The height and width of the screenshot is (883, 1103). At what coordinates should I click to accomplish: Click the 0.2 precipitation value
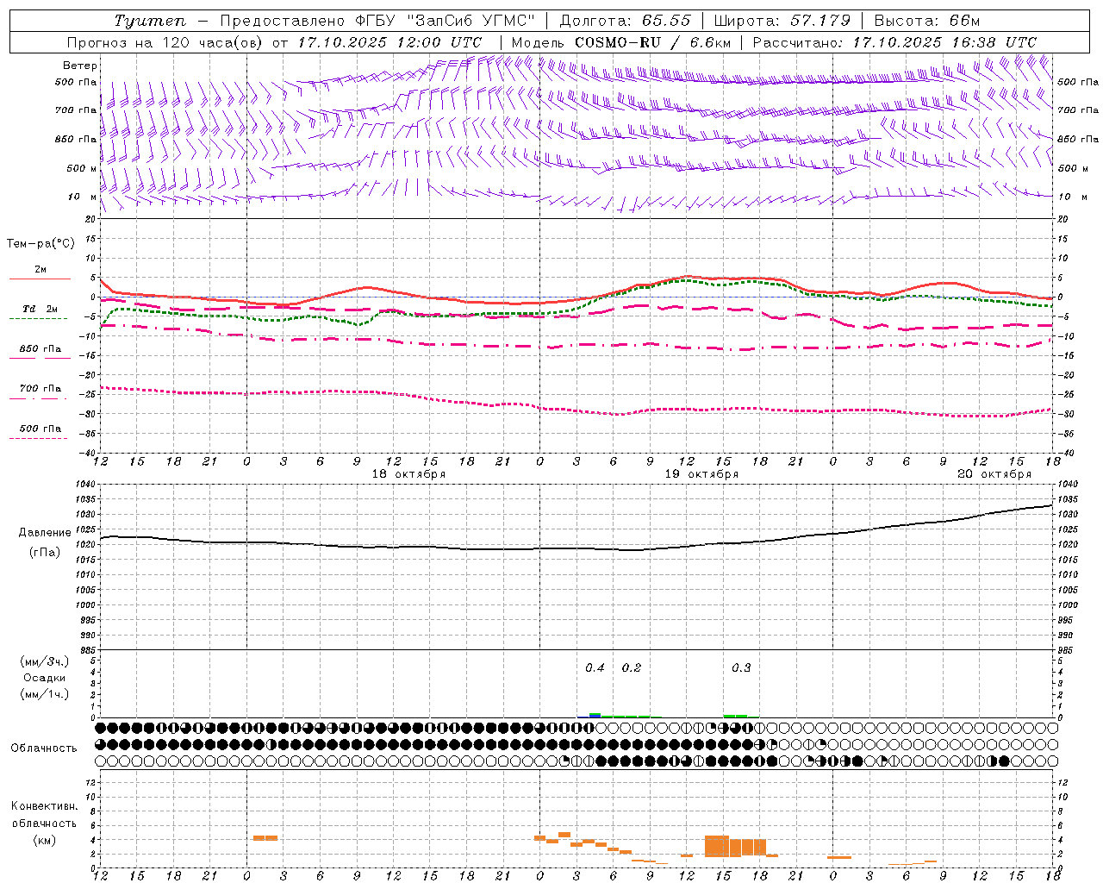click(x=632, y=667)
